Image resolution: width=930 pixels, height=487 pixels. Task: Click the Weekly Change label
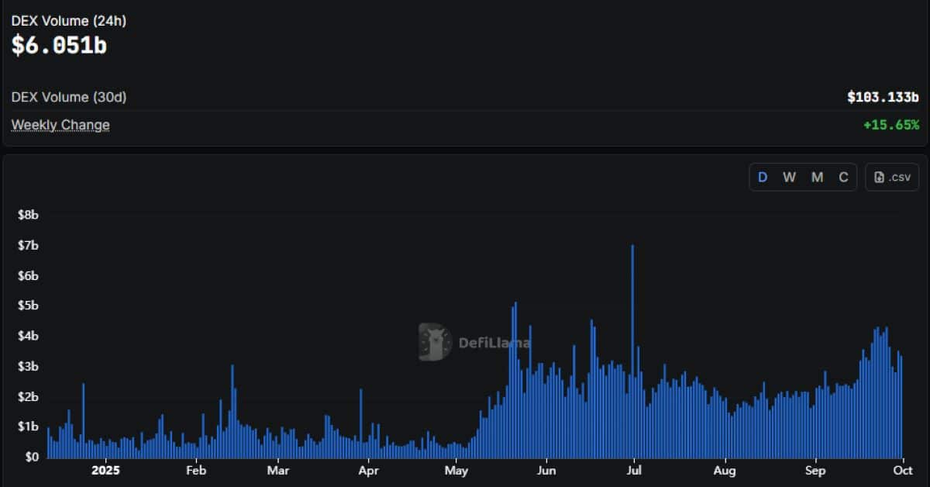click(x=60, y=125)
